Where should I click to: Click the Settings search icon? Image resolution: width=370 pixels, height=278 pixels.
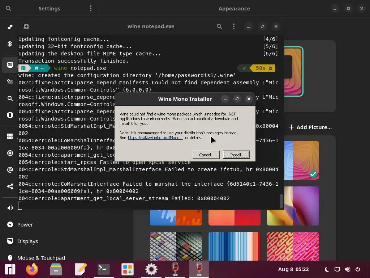point(8,9)
